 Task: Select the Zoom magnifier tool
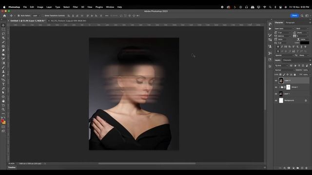(x=3, y=109)
